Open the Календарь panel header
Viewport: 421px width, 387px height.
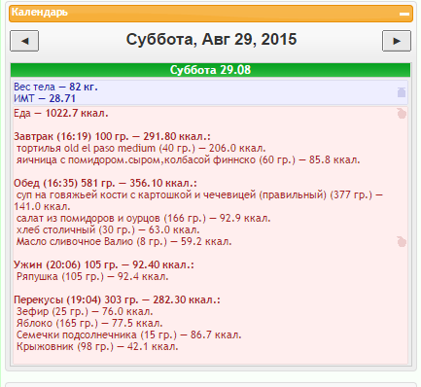coord(211,14)
